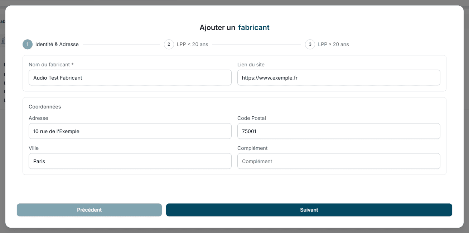469x233 pixels.
Task: Click the Précédent button
Action: [x=89, y=210]
